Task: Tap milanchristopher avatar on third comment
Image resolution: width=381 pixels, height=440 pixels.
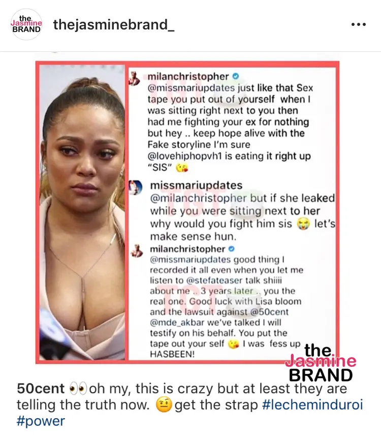Action: [x=137, y=251]
